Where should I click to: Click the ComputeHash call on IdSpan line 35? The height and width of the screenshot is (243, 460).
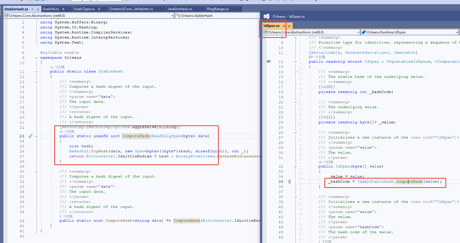click(x=409, y=181)
